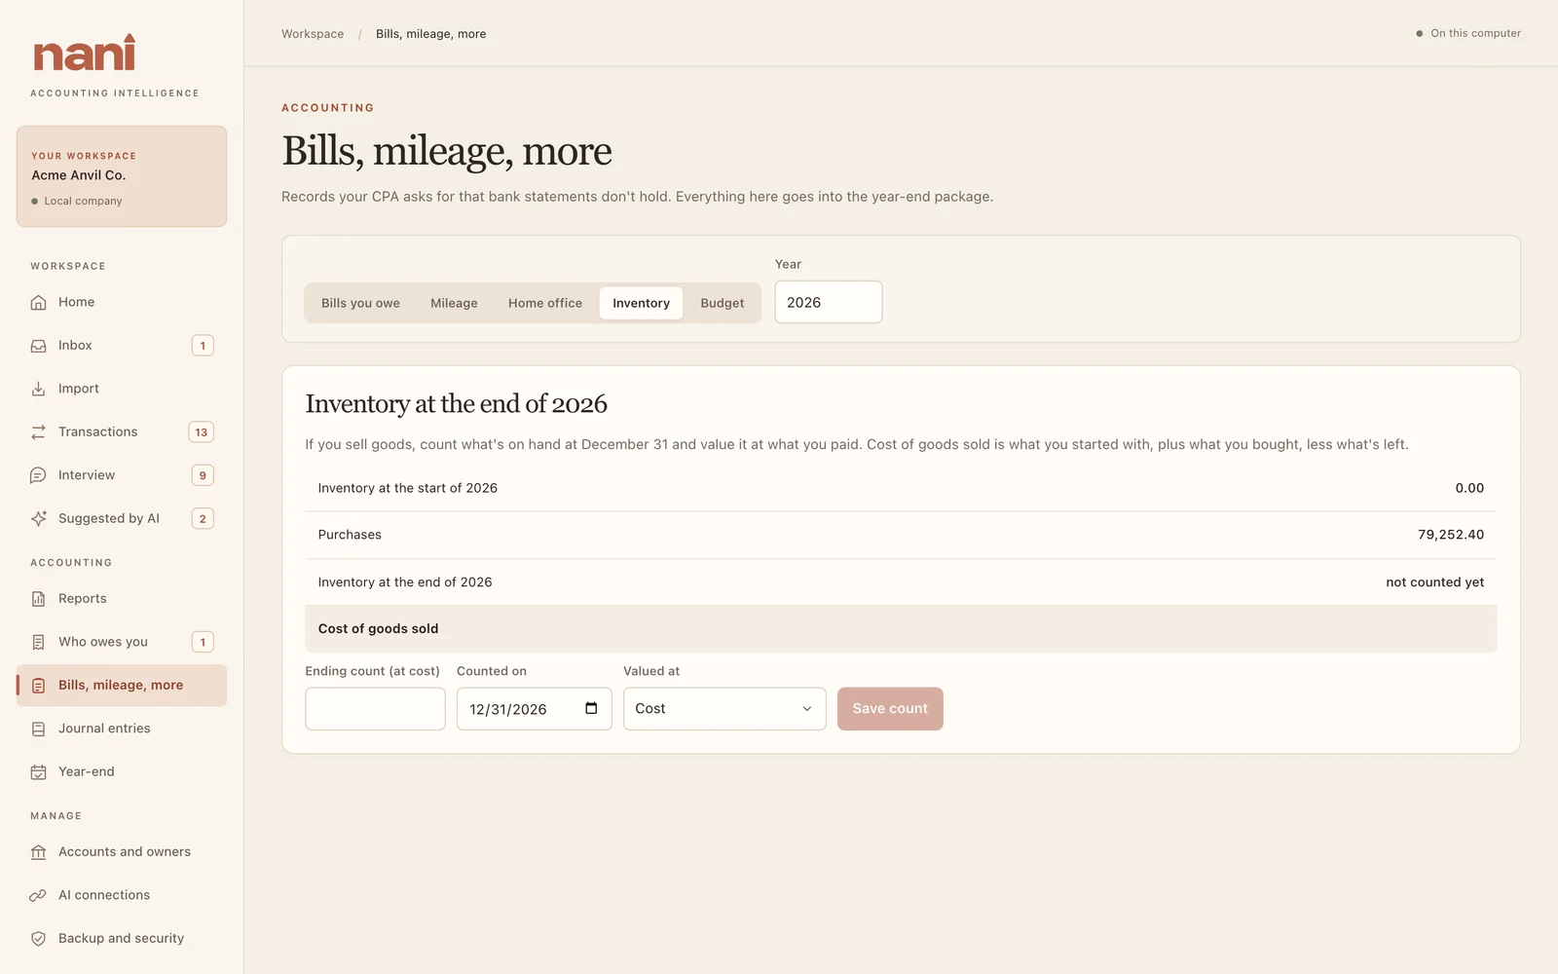The width and height of the screenshot is (1558, 974).
Task: Click the Suggested by AI badge showing 2
Action: point(203,518)
